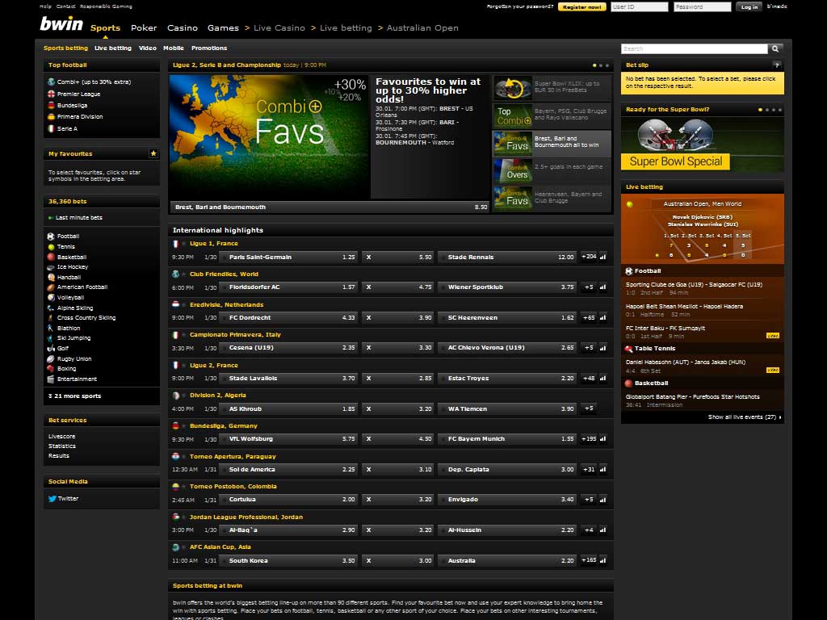827x620 pixels.
Task: Select the Tennis ball icon in sidebar
Action: (x=51, y=247)
